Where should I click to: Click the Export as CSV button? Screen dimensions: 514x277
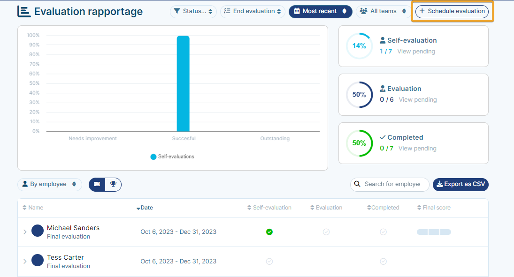pos(460,184)
